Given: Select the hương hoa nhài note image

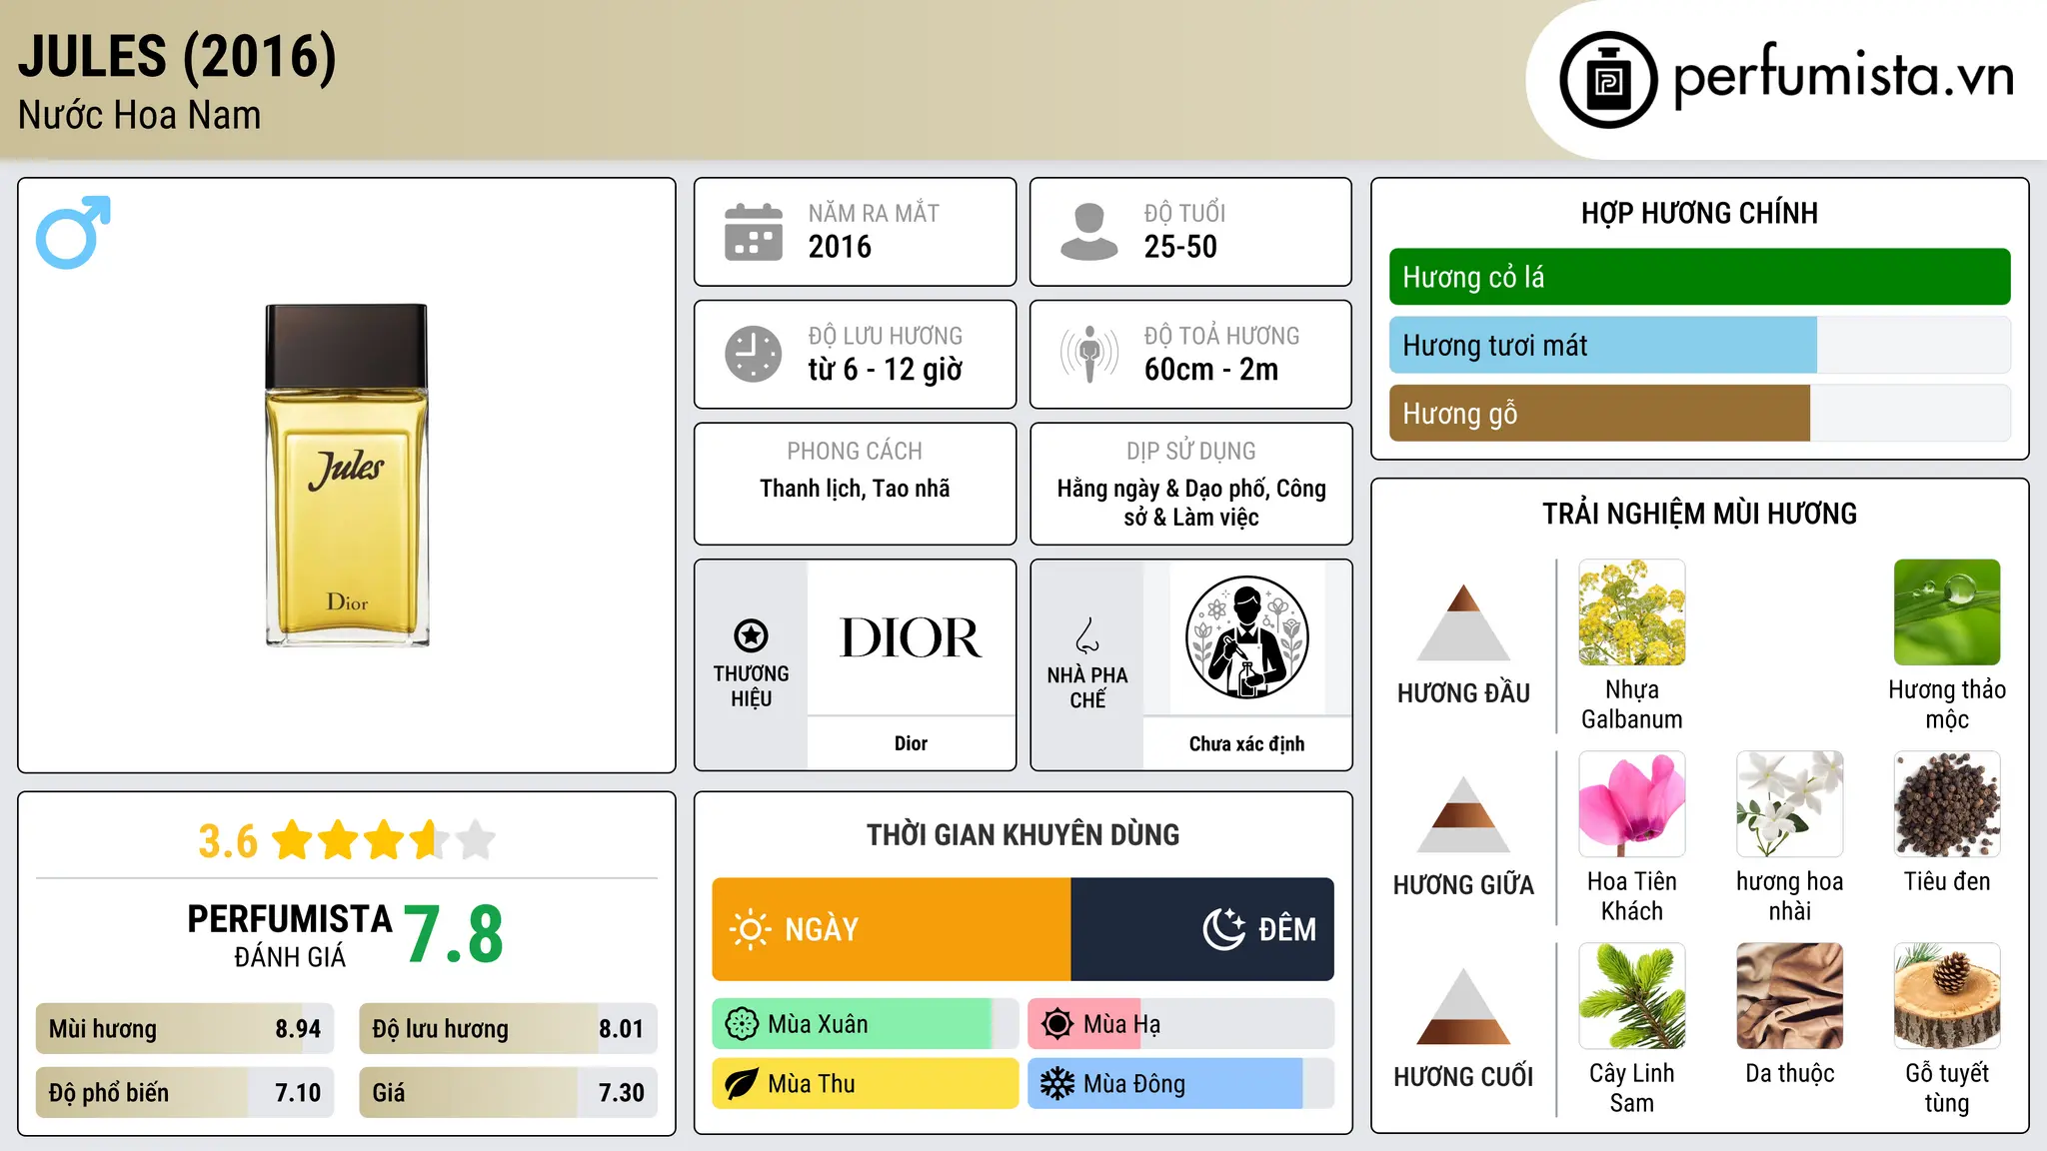Looking at the screenshot, I should 1789,803.
